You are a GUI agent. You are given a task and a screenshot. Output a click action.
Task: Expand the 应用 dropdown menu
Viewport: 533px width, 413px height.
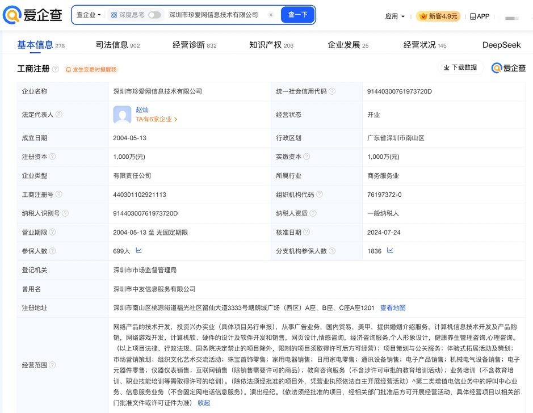coord(395,16)
